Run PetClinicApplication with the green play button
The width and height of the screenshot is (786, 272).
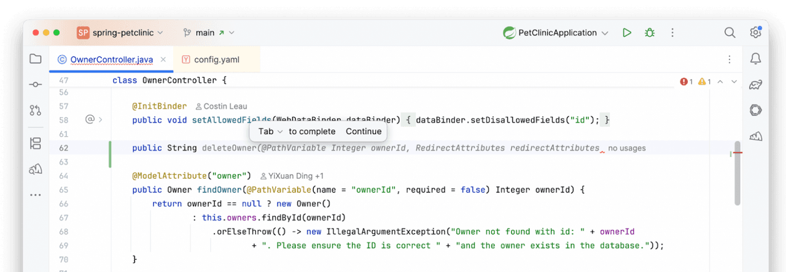pos(626,32)
